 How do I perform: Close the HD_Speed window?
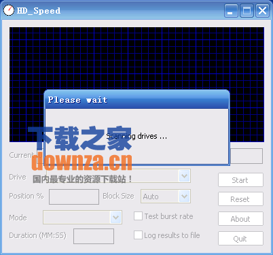tap(262, 11)
